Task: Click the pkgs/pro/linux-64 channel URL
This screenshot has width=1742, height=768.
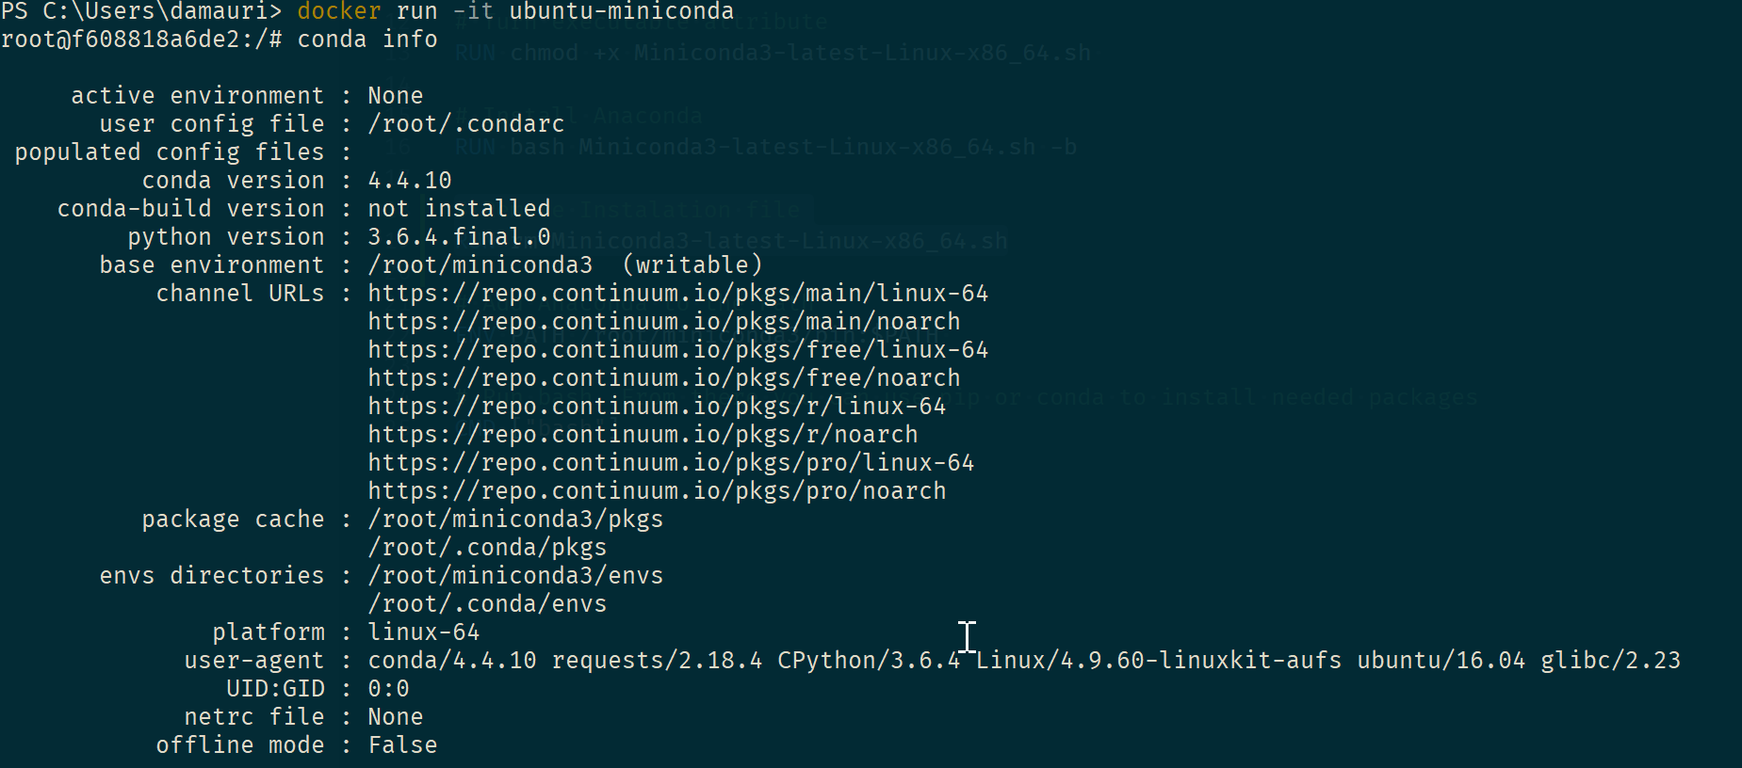Action: (x=671, y=463)
